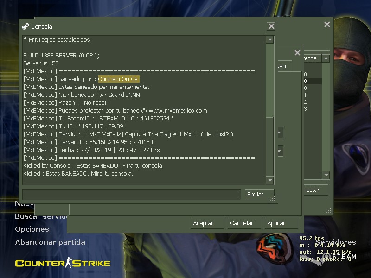The height and width of the screenshot is (278, 371).
Task: Focus the console command input field
Action: (132, 195)
